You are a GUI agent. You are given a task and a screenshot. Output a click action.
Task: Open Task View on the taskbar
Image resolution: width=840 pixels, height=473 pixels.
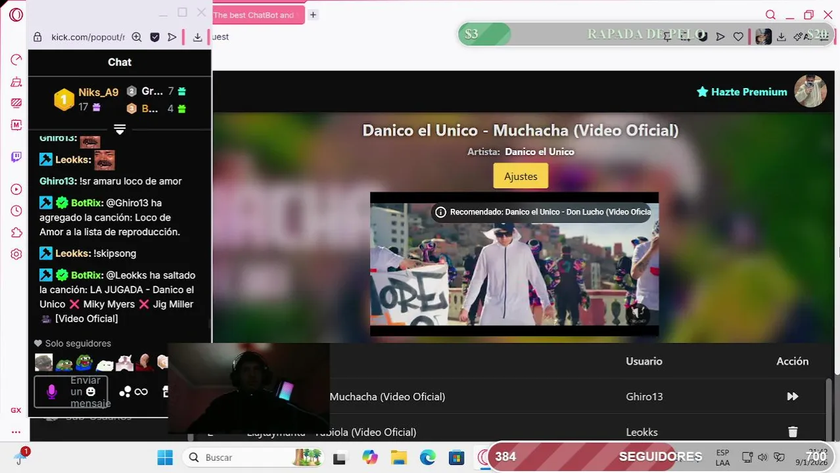[x=340, y=457]
